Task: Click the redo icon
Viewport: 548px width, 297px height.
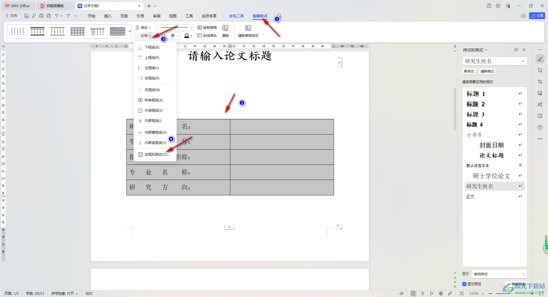Action: [68, 16]
